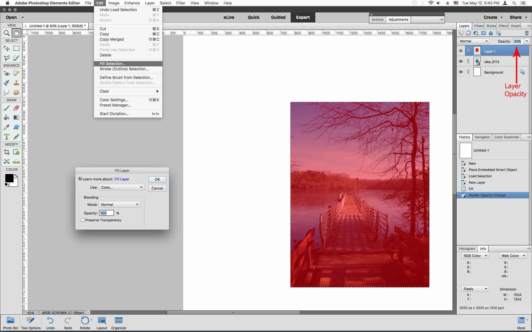Click OK in Fill Layer dialog
The height and width of the screenshot is (332, 532).
(157, 179)
